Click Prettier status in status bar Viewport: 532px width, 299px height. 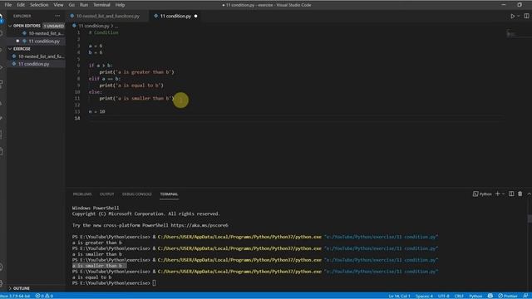(x=508, y=296)
